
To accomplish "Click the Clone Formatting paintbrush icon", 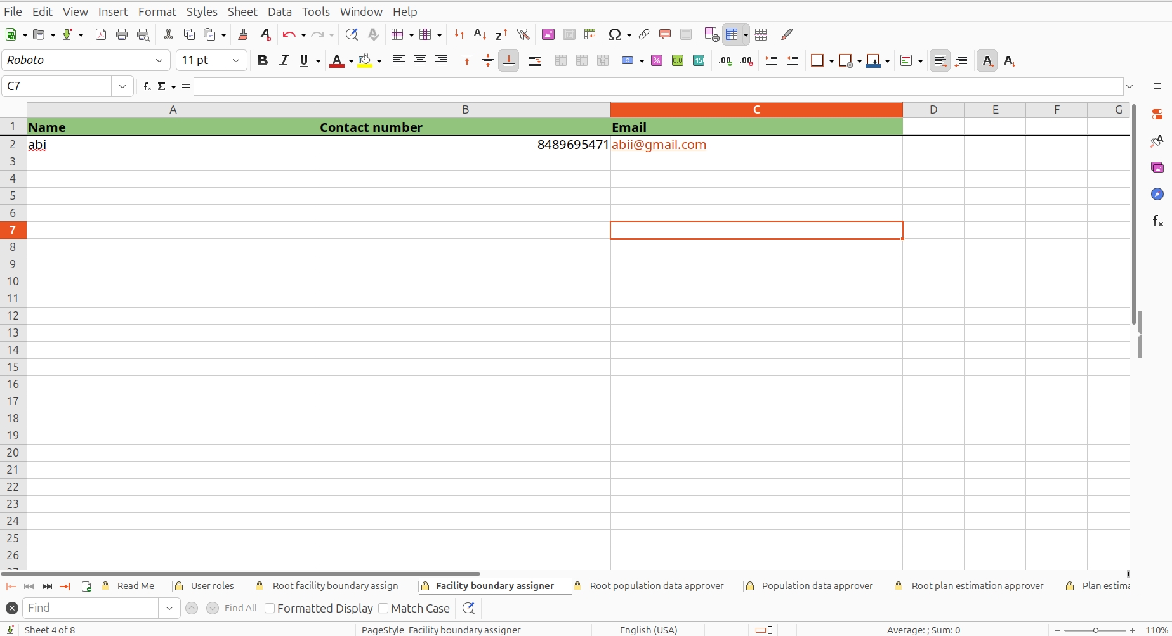I will [243, 35].
